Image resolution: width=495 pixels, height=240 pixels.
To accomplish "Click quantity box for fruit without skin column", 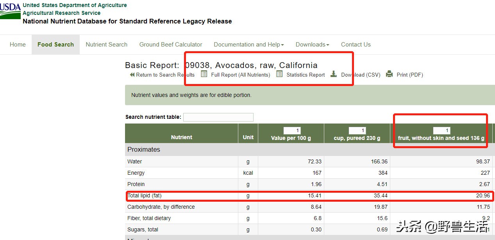I will 441,131.
